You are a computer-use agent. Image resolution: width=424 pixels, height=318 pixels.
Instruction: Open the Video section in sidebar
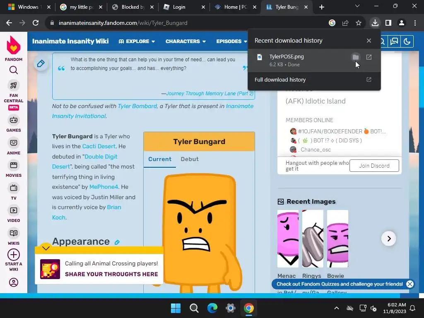coord(14,215)
